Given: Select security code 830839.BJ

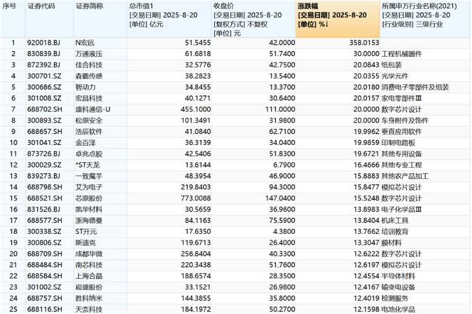Looking at the screenshot, I should [x=44, y=54].
